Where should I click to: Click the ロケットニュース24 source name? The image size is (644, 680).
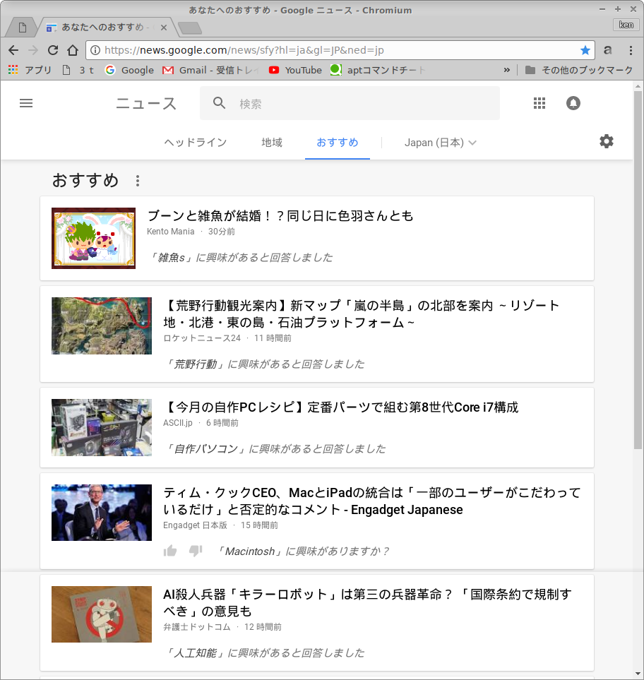(x=202, y=338)
